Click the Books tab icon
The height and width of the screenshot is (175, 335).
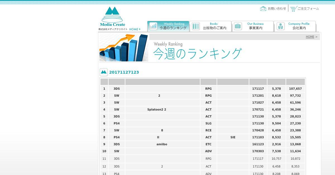(195, 26)
